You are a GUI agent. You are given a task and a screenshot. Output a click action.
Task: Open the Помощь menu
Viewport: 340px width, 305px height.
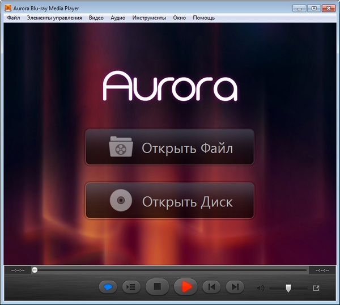[203, 18]
